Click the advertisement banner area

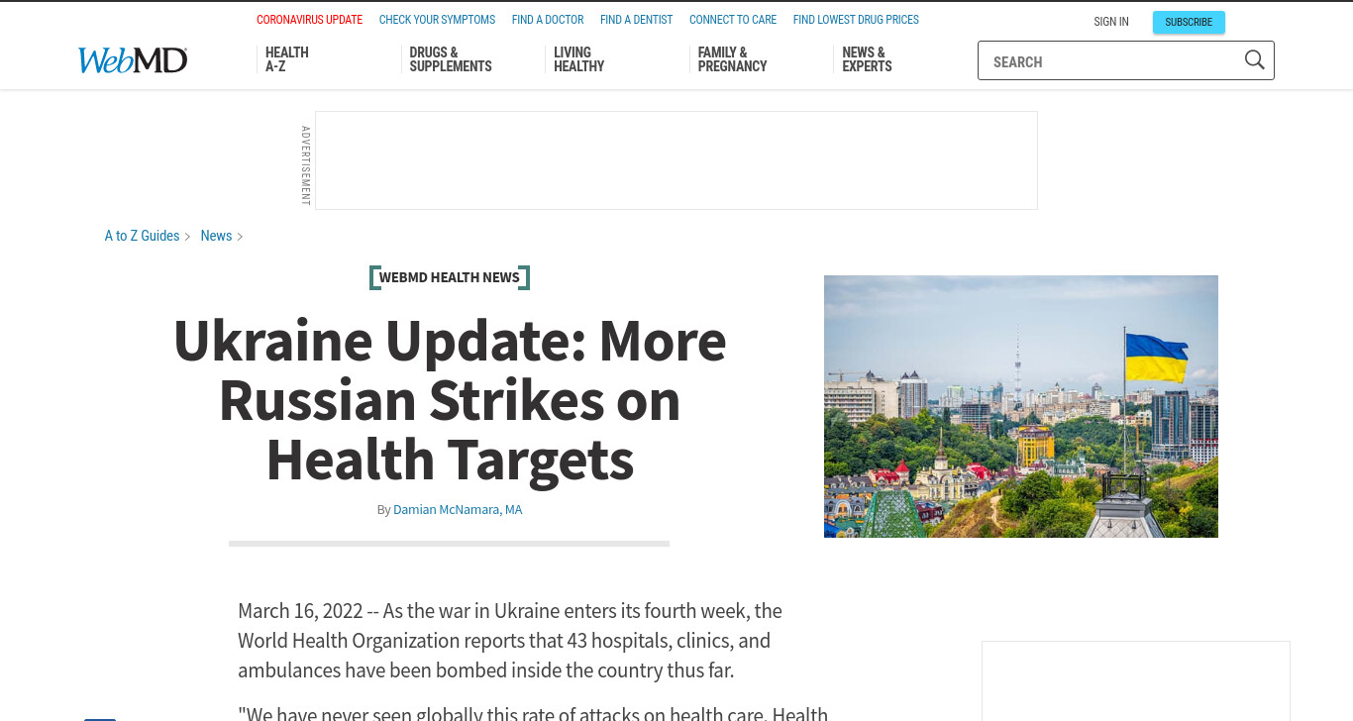(676, 160)
